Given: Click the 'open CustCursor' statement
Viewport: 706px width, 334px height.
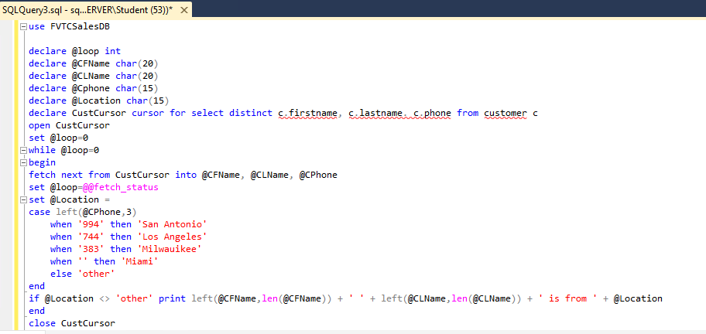Looking at the screenshot, I should coord(70,125).
